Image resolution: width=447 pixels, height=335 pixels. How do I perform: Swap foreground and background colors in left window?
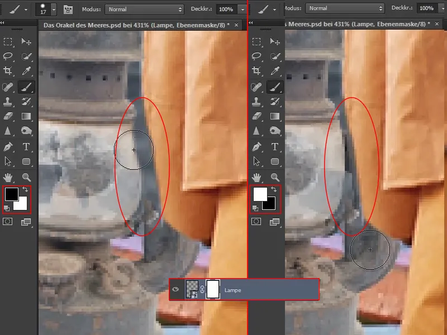(25, 189)
